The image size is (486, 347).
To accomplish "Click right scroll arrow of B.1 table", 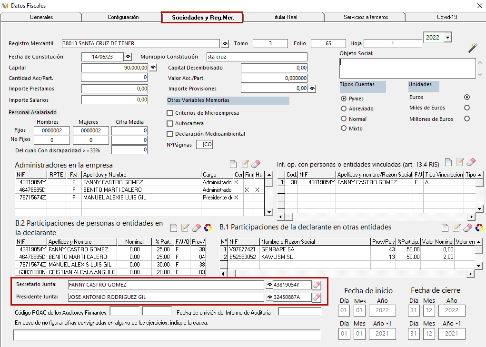I will (471, 274).
